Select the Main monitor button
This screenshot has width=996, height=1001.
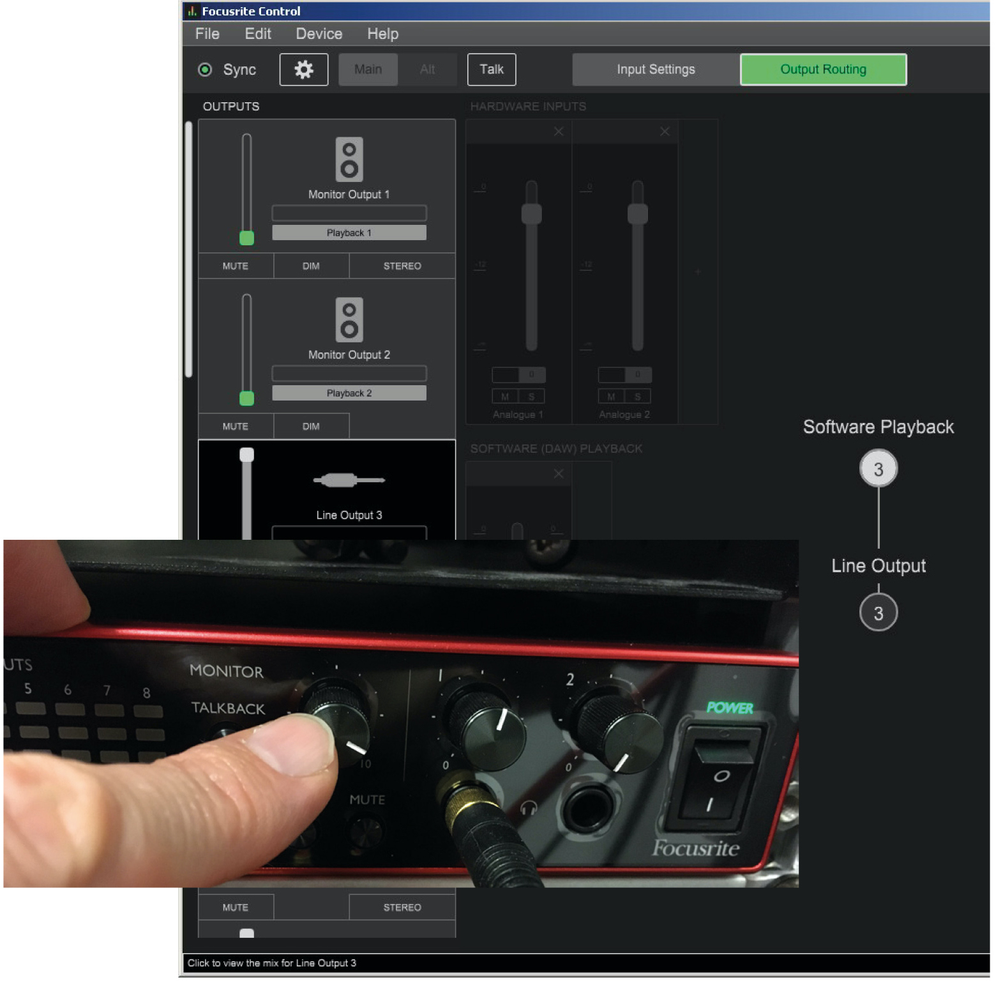(368, 69)
